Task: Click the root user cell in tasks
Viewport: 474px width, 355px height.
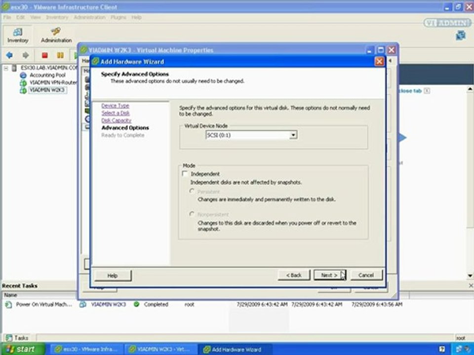Action: 189,304
